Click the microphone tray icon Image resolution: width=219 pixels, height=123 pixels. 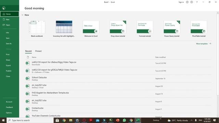196,120
